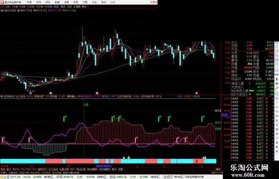
Task: Click the 上证 index in status bar
Action: 6,177
